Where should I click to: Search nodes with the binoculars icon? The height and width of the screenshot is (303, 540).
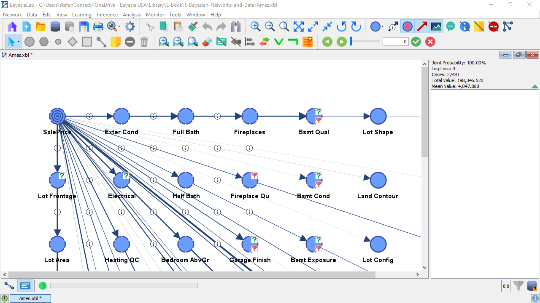tap(235, 27)
